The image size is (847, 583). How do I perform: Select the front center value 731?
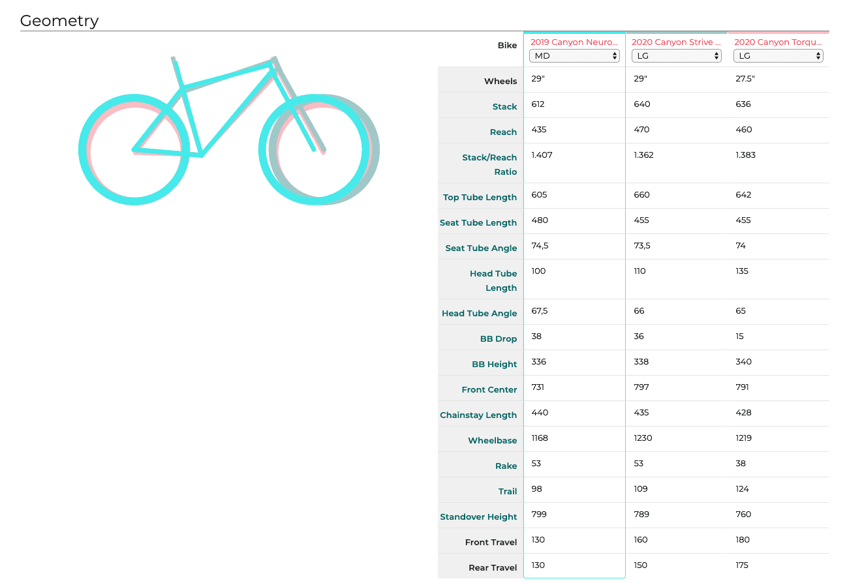[x=538, y=387]
